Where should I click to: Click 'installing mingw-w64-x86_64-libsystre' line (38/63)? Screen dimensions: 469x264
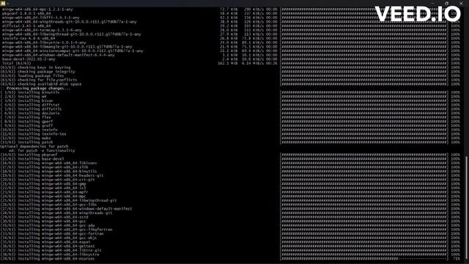click(50, 254)
